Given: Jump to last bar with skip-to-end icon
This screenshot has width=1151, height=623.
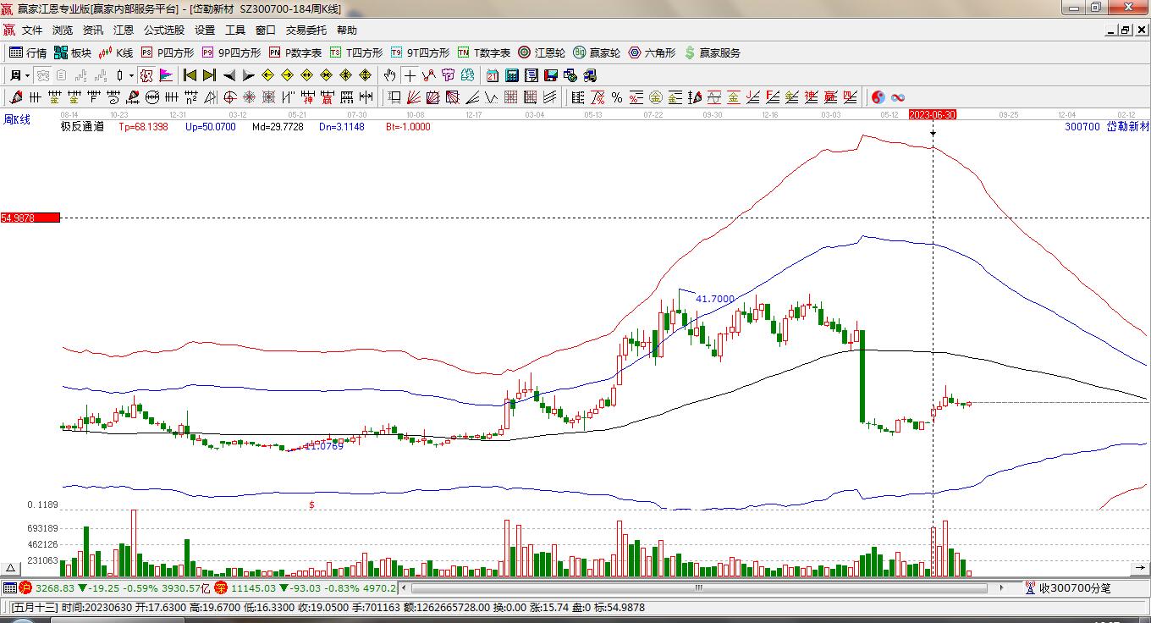Looking at the screenshot, I should tap(210, 75).
